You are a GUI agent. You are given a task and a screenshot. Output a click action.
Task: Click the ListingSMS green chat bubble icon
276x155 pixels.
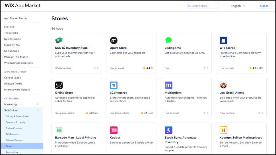(168, 40)
